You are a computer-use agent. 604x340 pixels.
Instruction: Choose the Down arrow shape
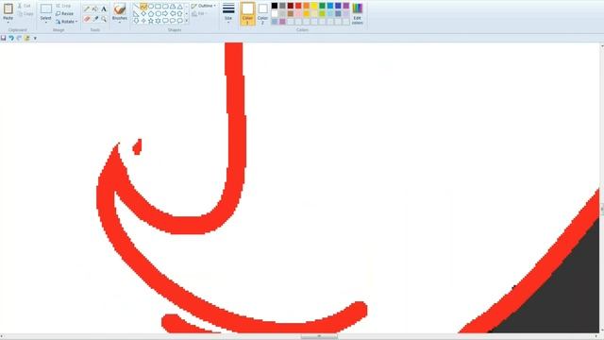(136, 21)
